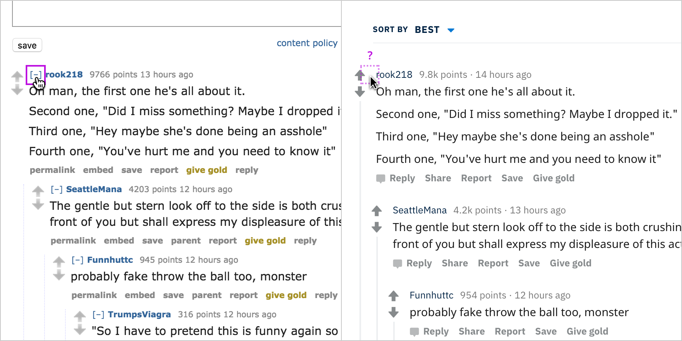Upvote Funnhuttc's comment in the new layout
The width and height of the screenshot is (682, 341).
(x=394, y=296)
